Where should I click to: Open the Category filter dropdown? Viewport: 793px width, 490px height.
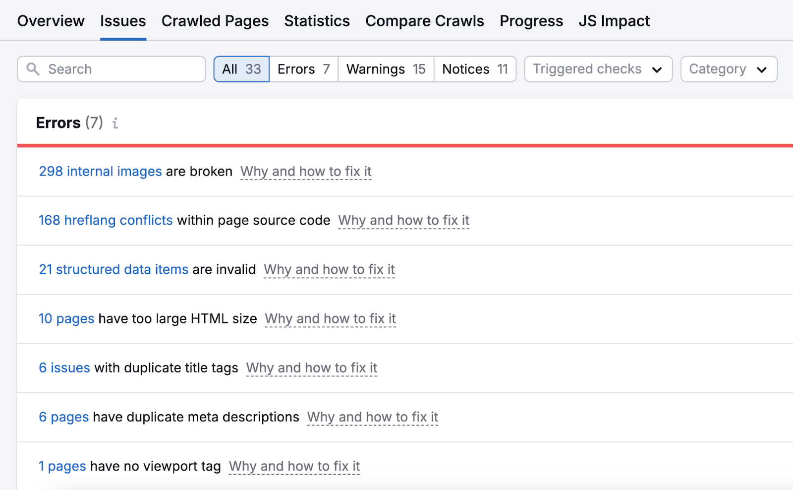click(728, 69)
